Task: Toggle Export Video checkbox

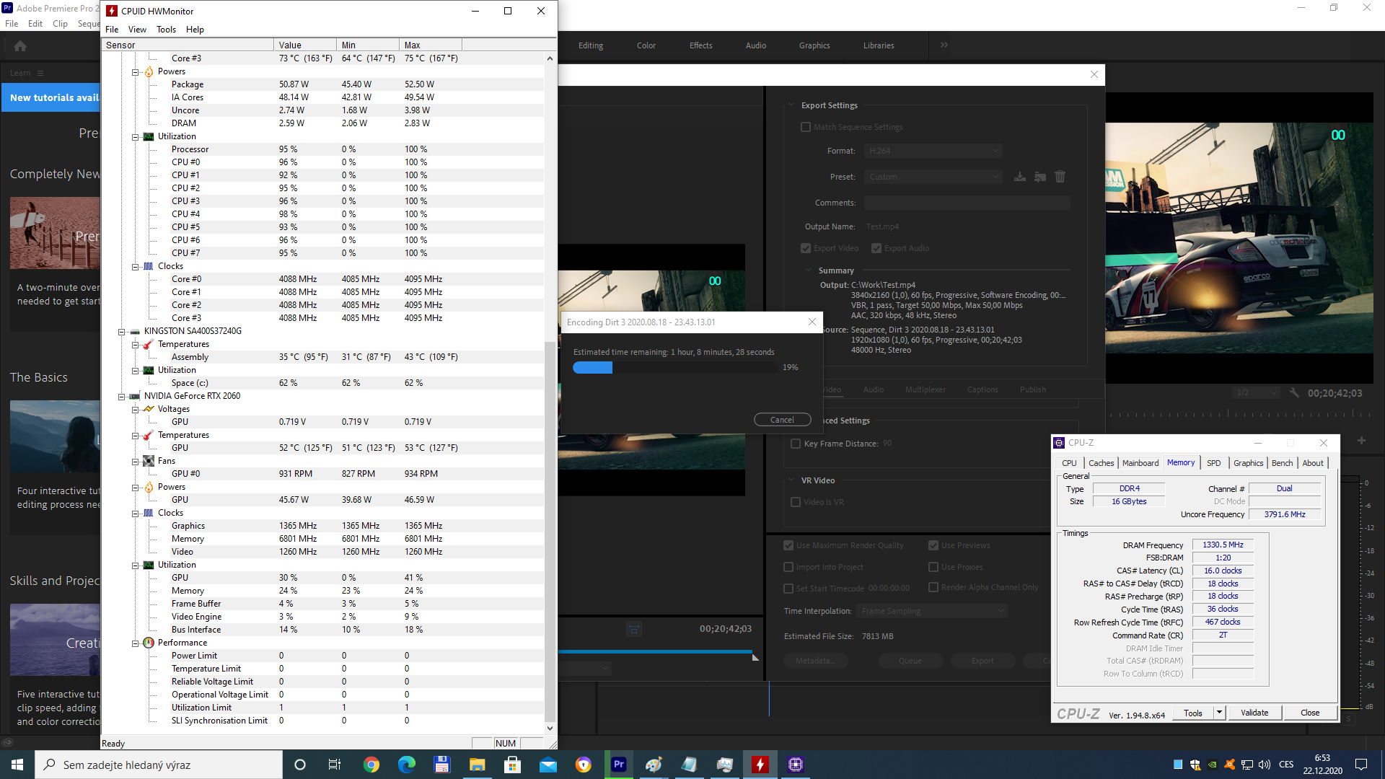Action: 806,248
